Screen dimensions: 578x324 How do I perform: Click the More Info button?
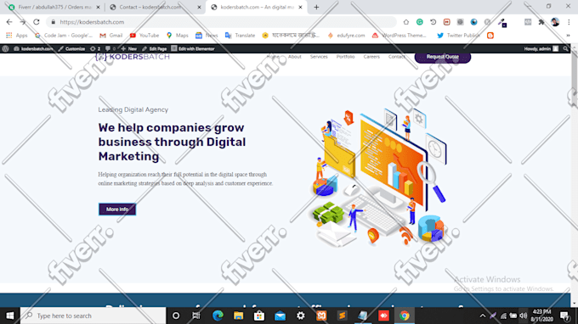117,209
